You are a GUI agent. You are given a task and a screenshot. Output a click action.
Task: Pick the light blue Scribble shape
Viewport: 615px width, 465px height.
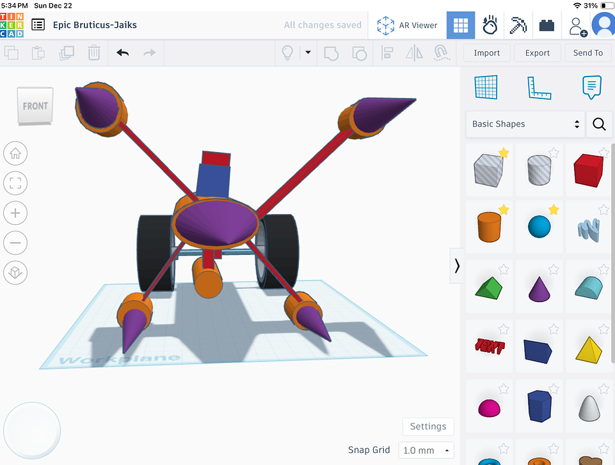point(589,230)
